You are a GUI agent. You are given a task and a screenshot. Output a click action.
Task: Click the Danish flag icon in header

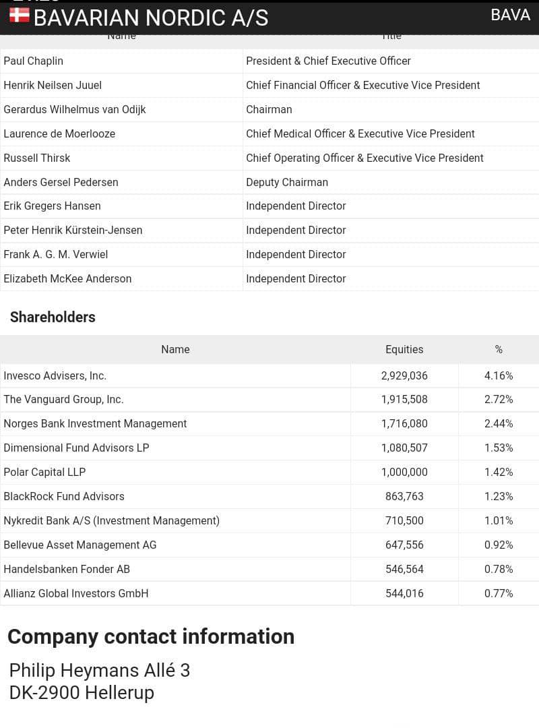(x=19, y=15)
